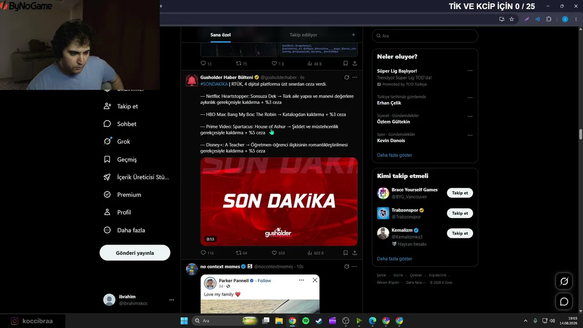Follow Kemalizm with Takip et
This screenshot has height=328, width=583.
(x=460, y=233)
